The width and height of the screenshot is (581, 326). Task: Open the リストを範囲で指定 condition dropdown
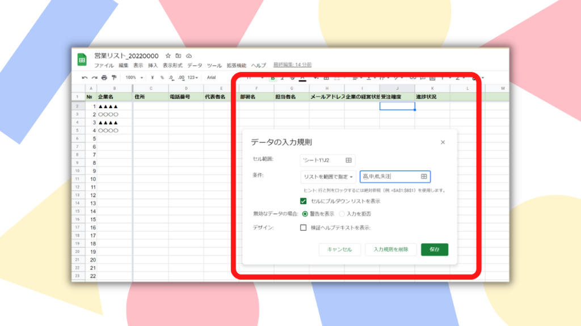tap(329, 177)
